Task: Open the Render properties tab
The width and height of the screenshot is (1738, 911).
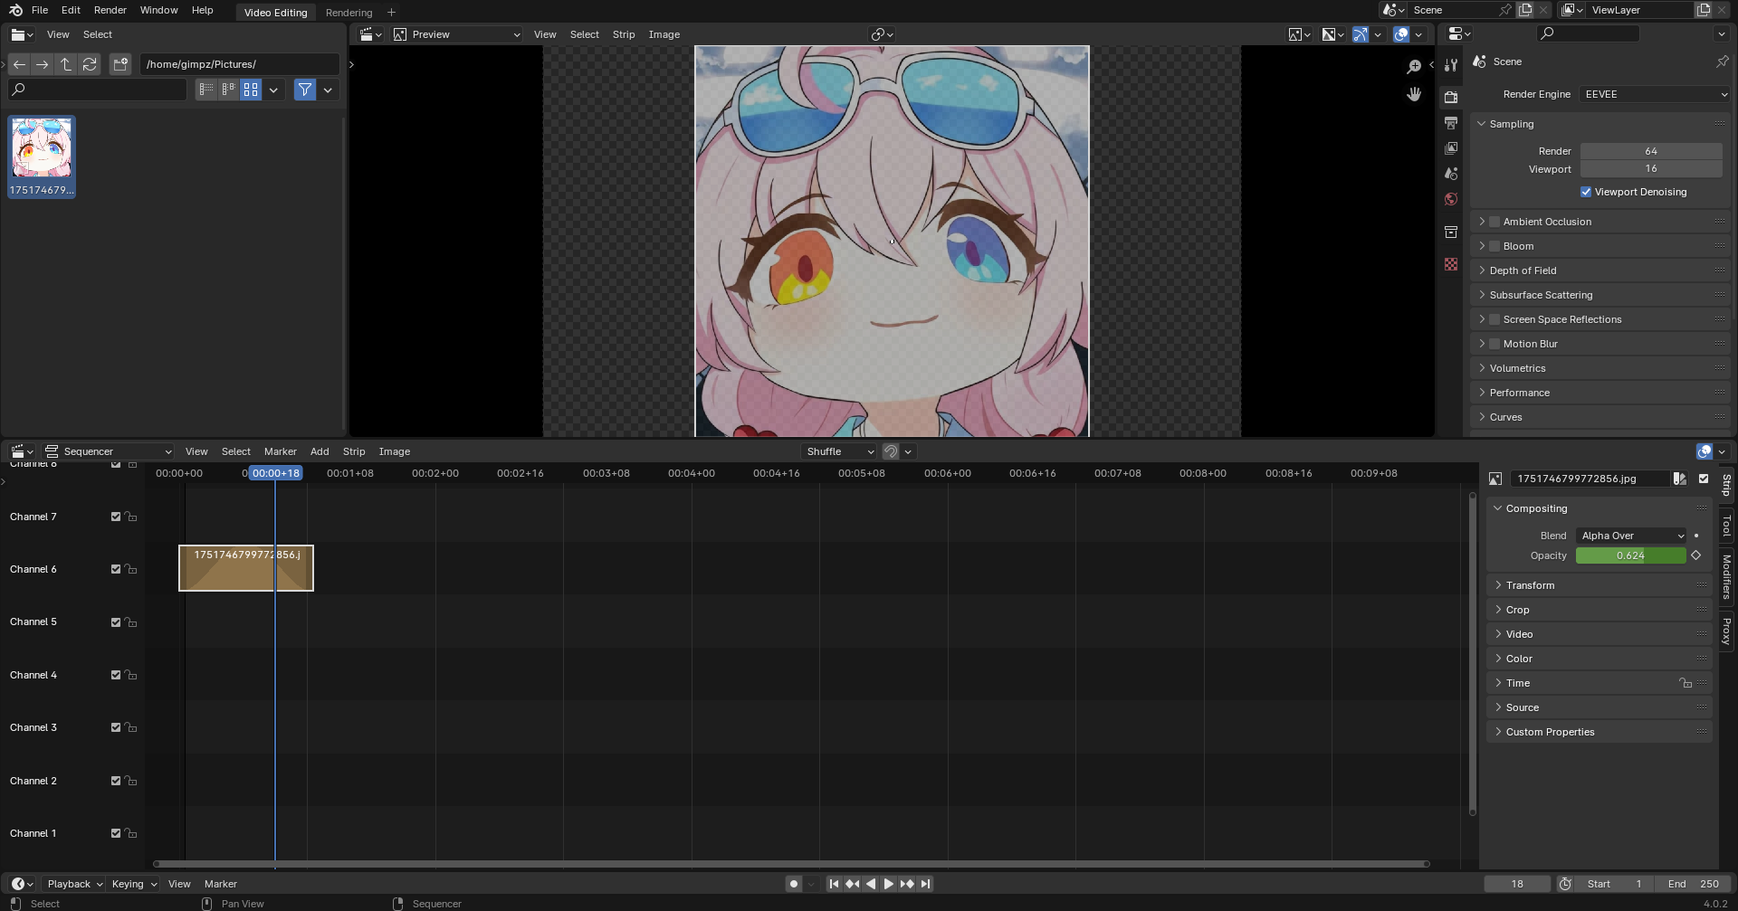Action: pos(1451,97)
